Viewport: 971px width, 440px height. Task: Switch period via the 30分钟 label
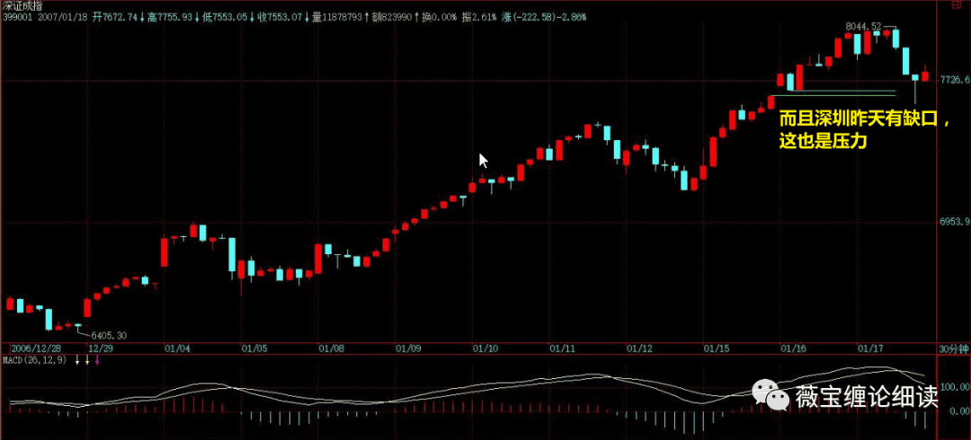tap(953, 348)
